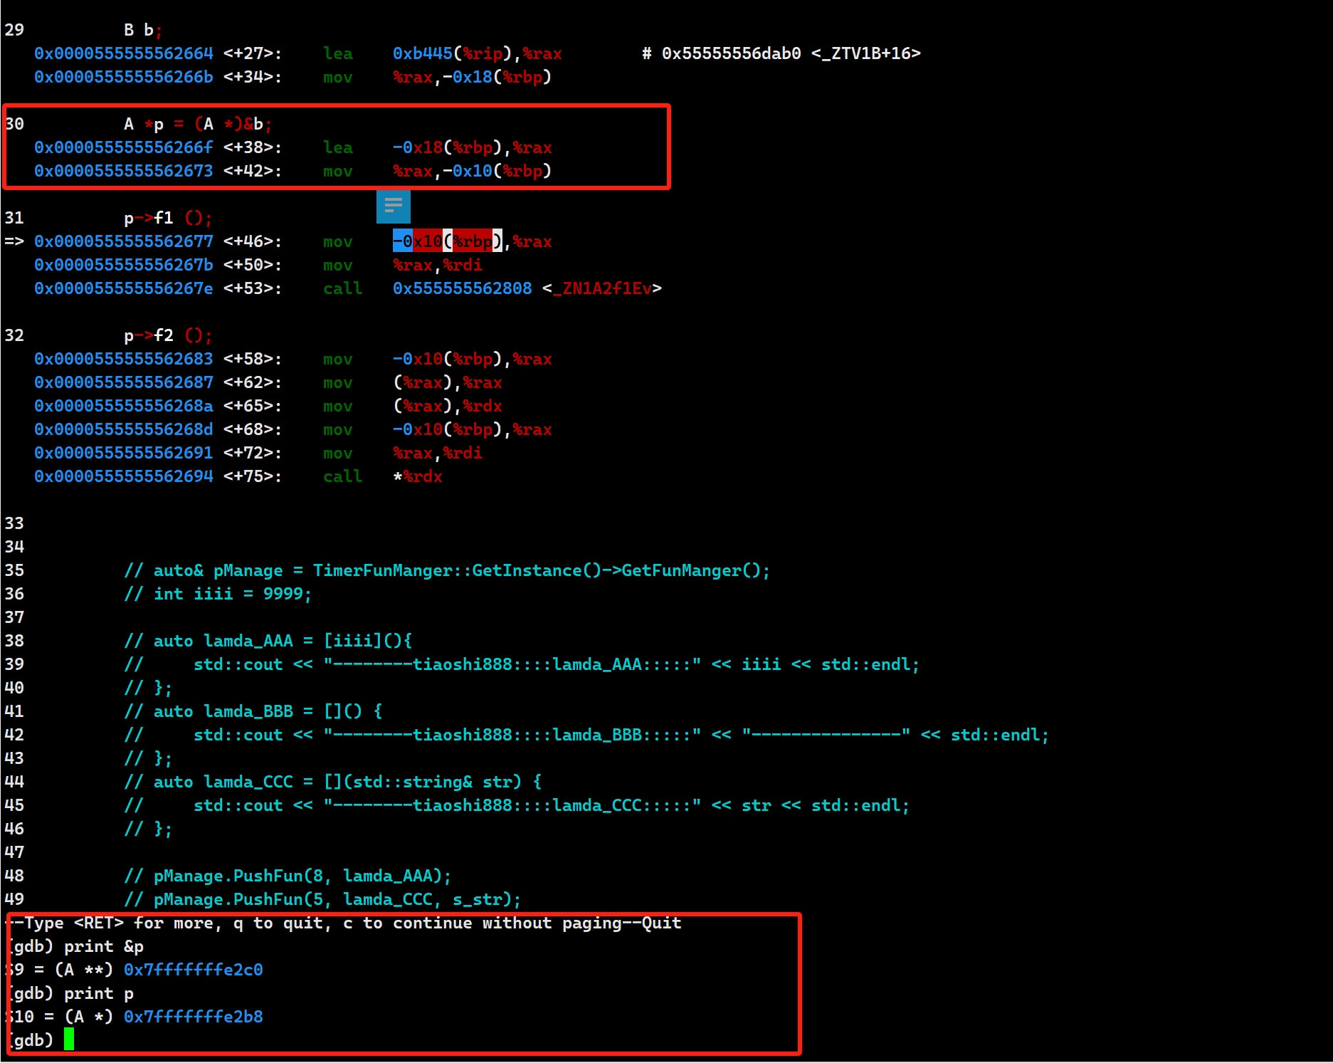
Task: Click current instruction address 0x0000555555562677
Action: pos(124,241)
